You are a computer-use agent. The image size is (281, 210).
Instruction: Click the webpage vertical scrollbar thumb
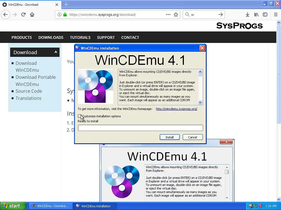tap(279, 74)
